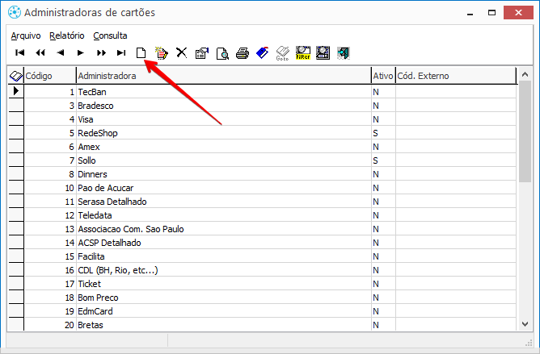The width and height of the screenshot is (540, 354).
Task: Click the vertical scrollbar thumb
Action: [525, 131]
